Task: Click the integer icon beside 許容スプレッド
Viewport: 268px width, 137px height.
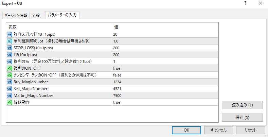Action: pyautogui.click(x=10, y=34)
